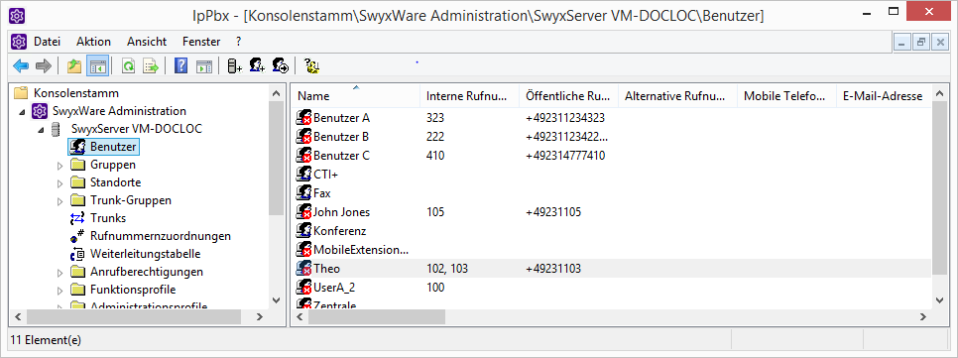Collapse the SwyxServer VM-DOCLOC node
Viewport: 958px width, 358px height.
[x=41, y=130]
